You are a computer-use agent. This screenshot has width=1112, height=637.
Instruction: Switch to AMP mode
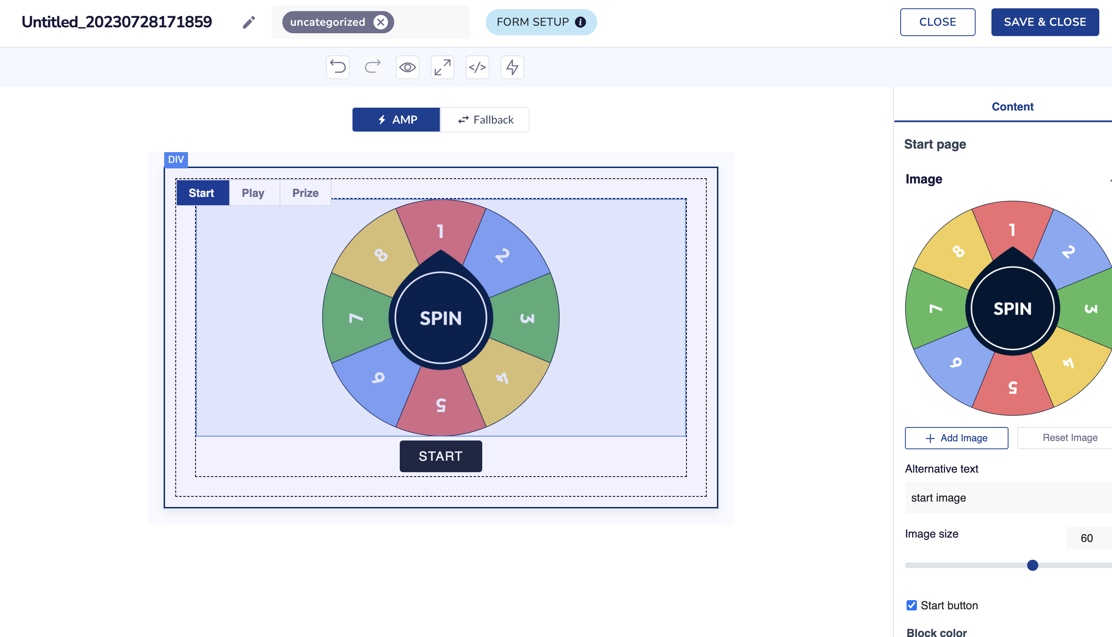(x=396, y=120)
